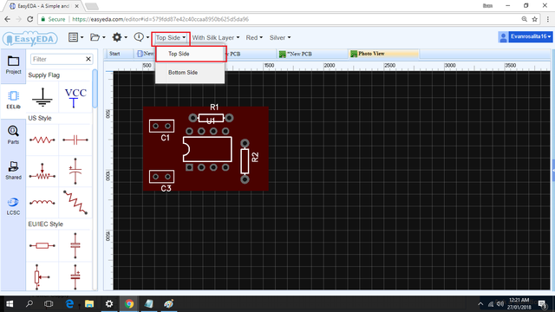Screen dimensions: 555x312
Task: Open the Chrome three-dot menu
Action: (547, 19)
